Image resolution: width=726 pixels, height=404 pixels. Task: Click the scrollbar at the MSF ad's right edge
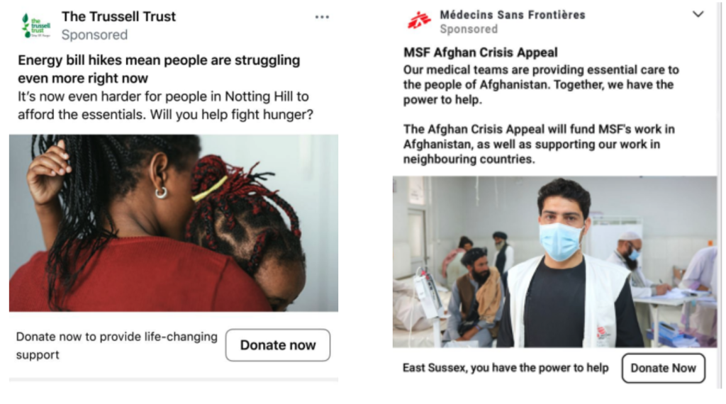coord(720,194)
